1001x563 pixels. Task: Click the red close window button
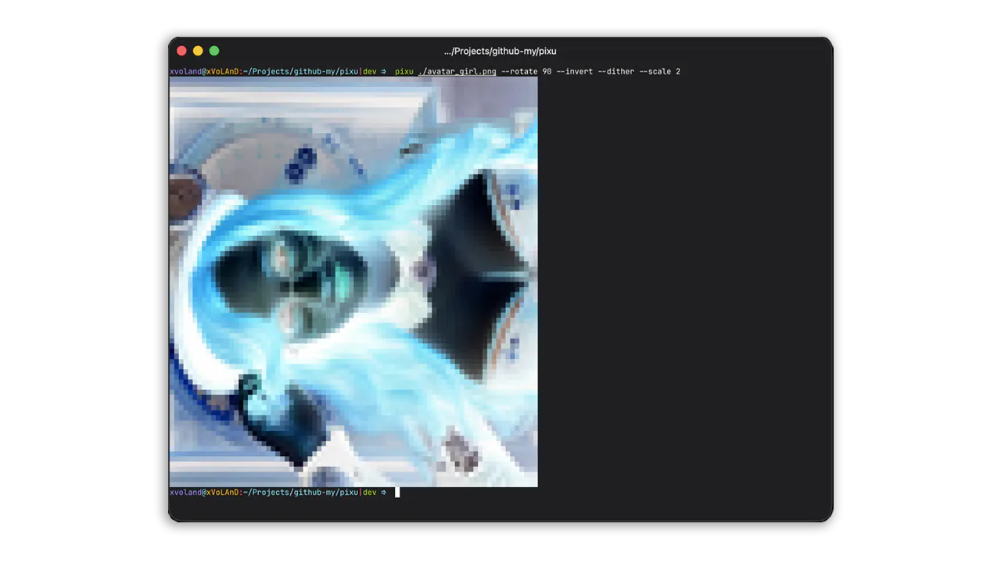click(x=181, y=51)
